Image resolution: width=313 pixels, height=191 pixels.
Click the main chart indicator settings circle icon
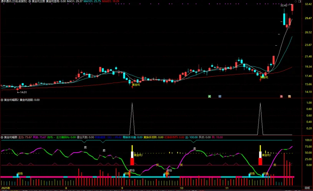30,2
